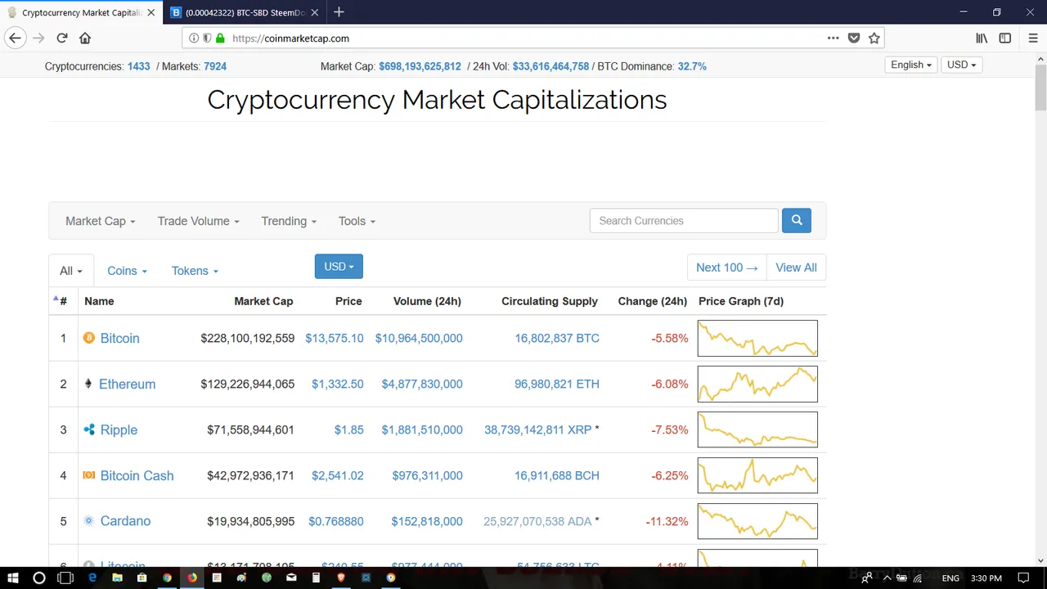Click in the Search Currencies field
This screenshot has height=589, width=1047.
point(684,221)
